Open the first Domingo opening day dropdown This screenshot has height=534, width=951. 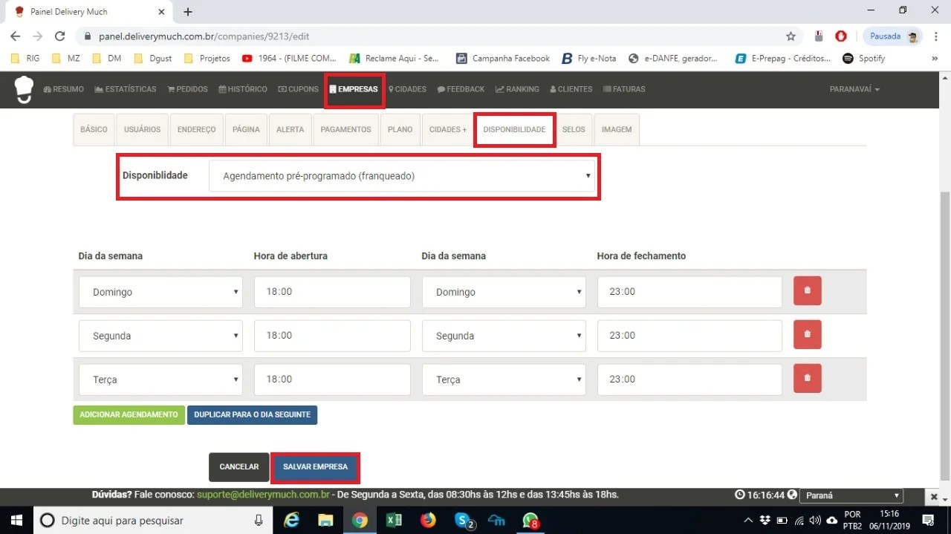160,292
